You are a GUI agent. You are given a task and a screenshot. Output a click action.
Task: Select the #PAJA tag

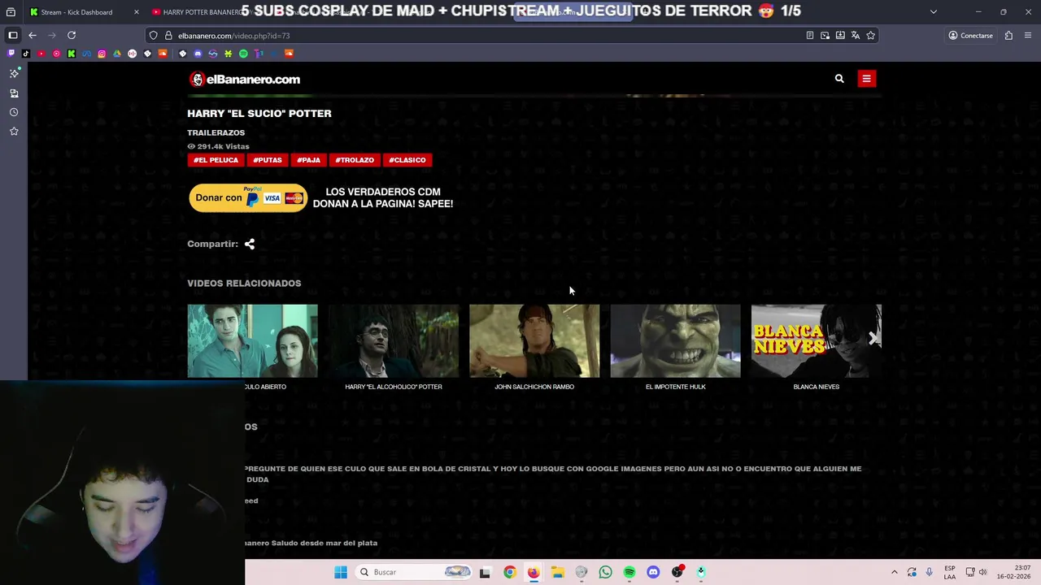308,160
